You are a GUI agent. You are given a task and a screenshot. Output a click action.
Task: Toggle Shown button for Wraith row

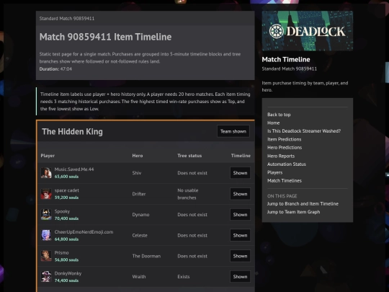tap(240, 277)
